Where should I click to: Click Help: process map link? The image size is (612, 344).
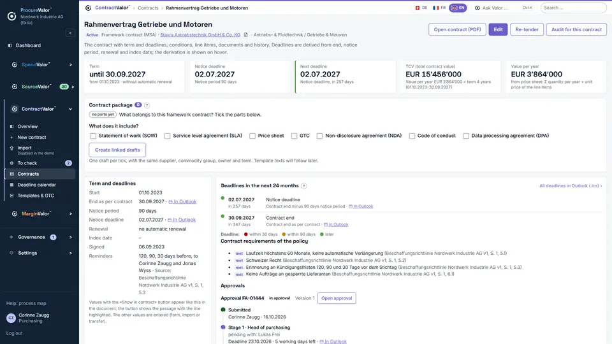click(x=26, y=303)
